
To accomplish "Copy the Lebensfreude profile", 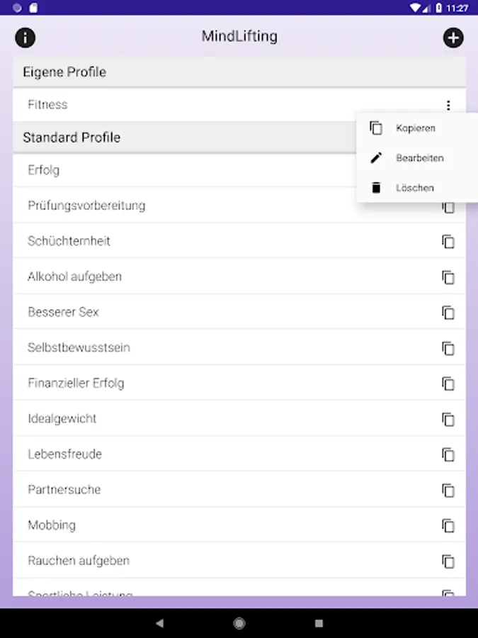I will click(448, 454).
